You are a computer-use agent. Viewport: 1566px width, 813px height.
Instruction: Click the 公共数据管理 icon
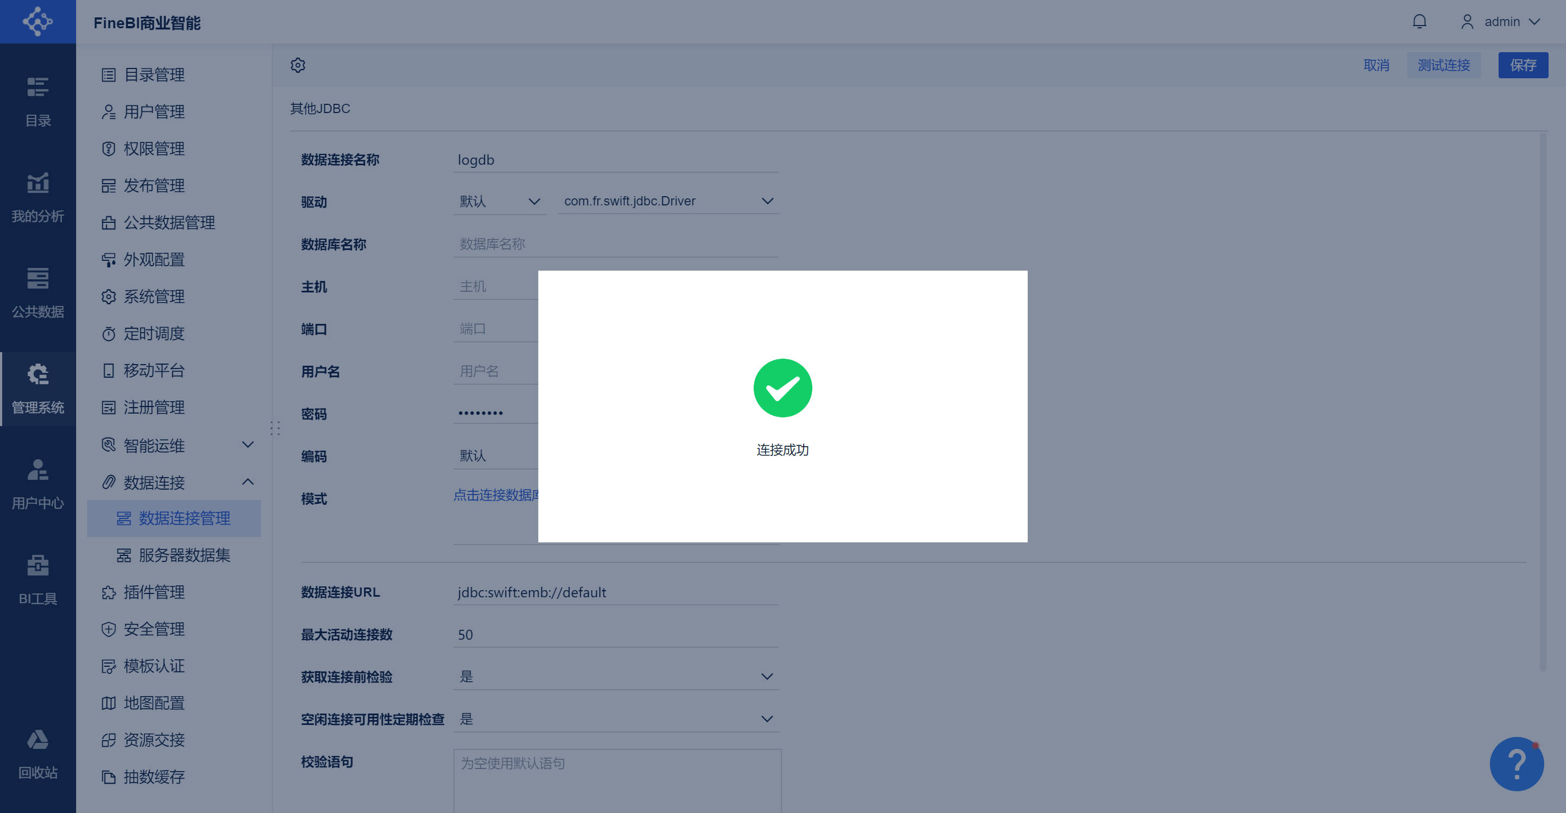[x=109, y=223]
